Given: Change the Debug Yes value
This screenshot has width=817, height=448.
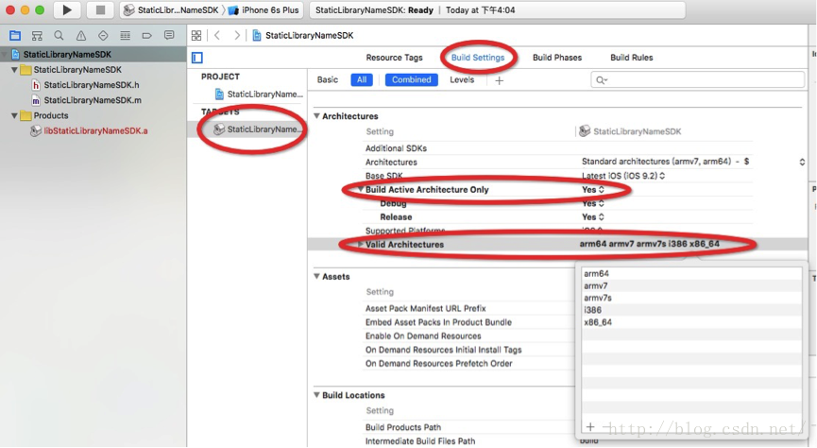Looking at the screenshot, I should pyautogui.click(x=593, y=203).
